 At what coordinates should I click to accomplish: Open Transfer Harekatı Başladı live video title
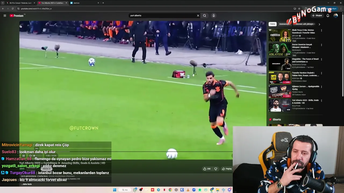[306, 74]
